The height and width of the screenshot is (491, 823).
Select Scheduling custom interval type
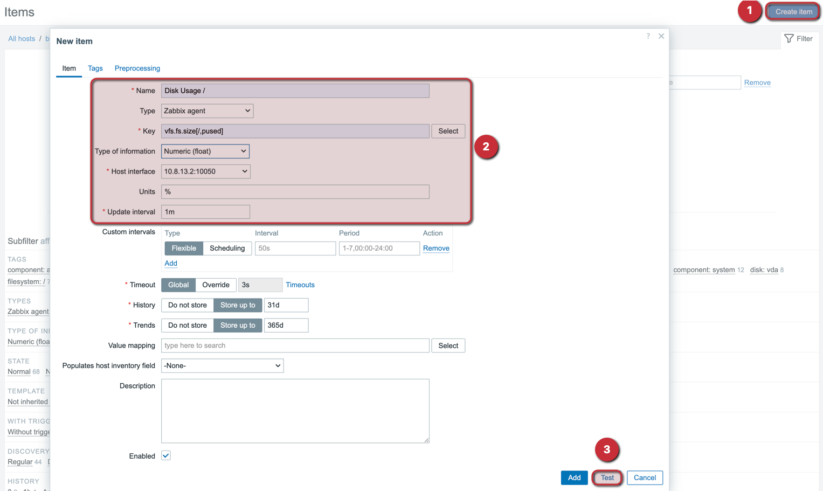pyautogui.click(x=227, y=248)
